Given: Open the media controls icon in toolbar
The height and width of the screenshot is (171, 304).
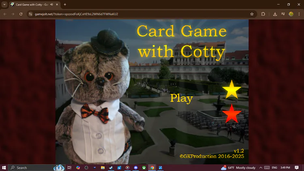Looking at the screenshot, I should point(283,14).
